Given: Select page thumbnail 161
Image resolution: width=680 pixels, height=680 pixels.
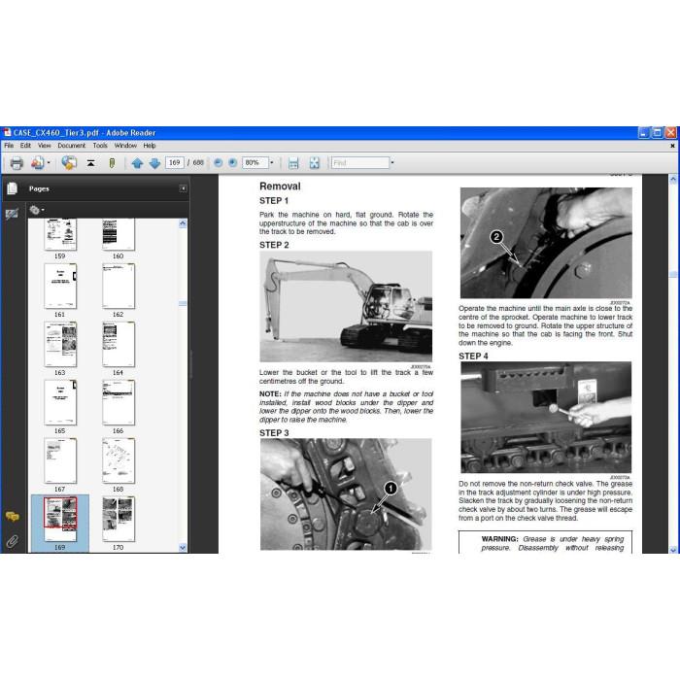Looking at the screenshot, I should pos(60,287).
